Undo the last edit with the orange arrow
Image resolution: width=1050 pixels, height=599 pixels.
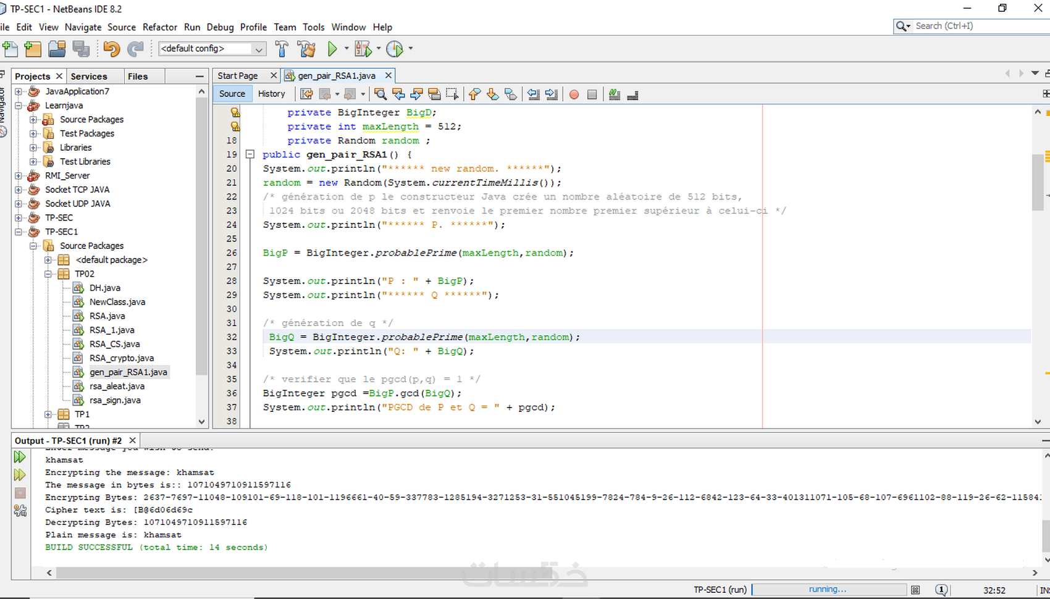pyautogui.click(x=112, y=49)
